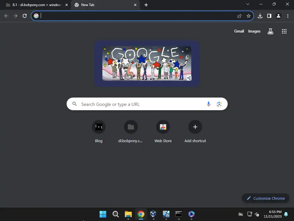Viewport: 294px width, 221px height.
Task: Click the Customize Chrome button
Action: pos(266,198)
